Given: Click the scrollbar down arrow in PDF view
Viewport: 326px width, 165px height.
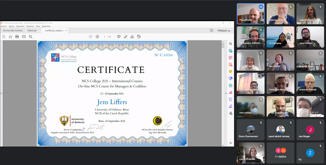Looking at the screenshot, I should point(223,145).
